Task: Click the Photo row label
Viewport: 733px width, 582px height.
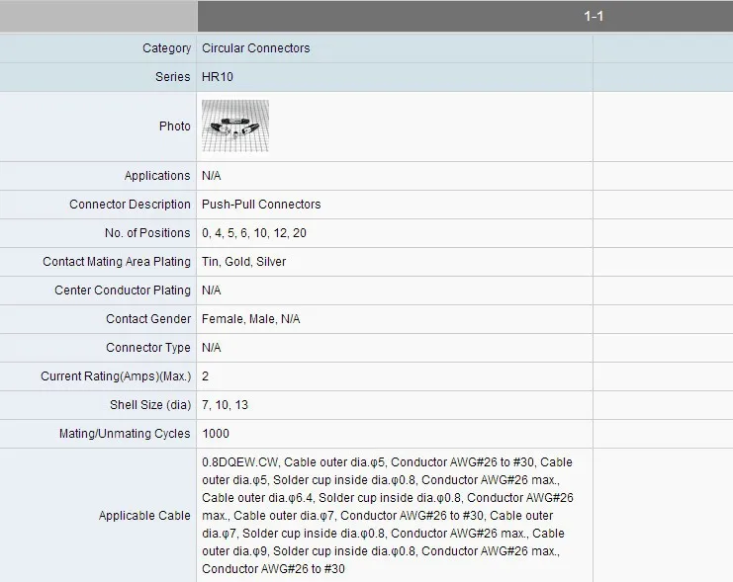Action: pyautogui.click(x=174, y=126)
